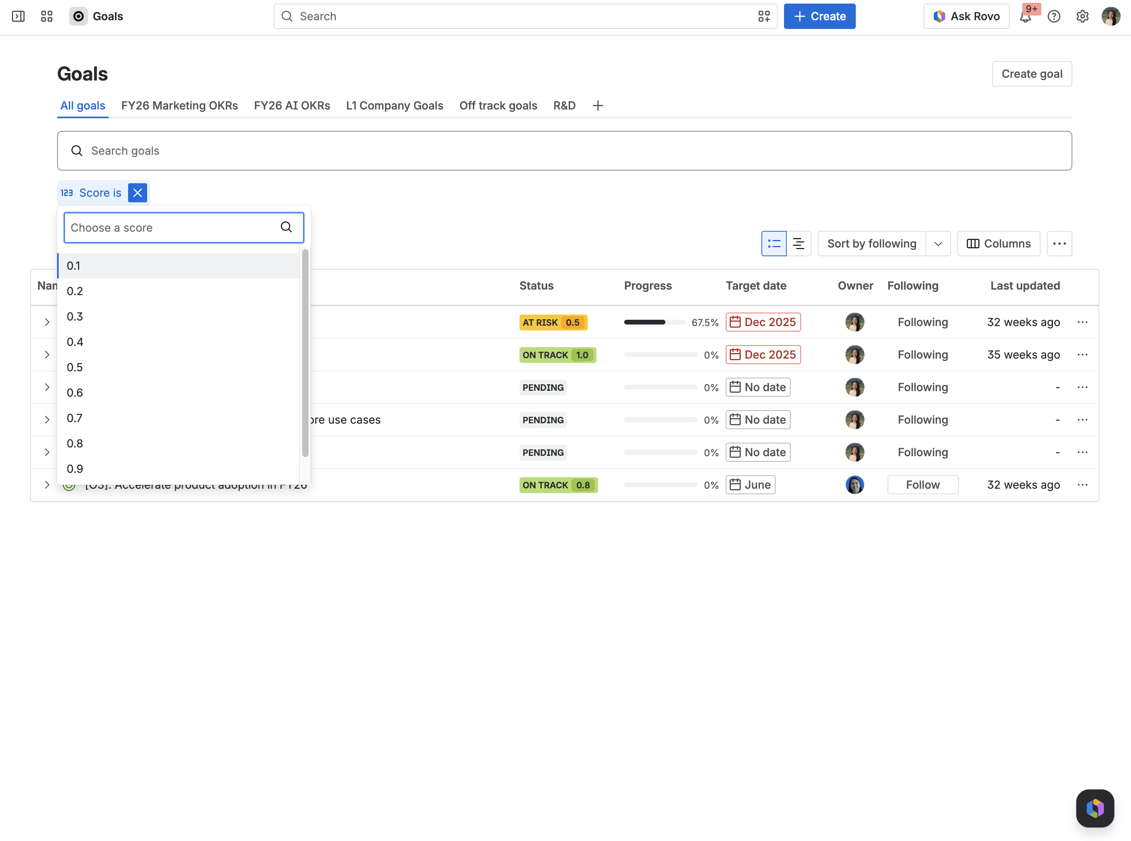Click Sort by following button
1131x841 pixels.
point(872,244)
